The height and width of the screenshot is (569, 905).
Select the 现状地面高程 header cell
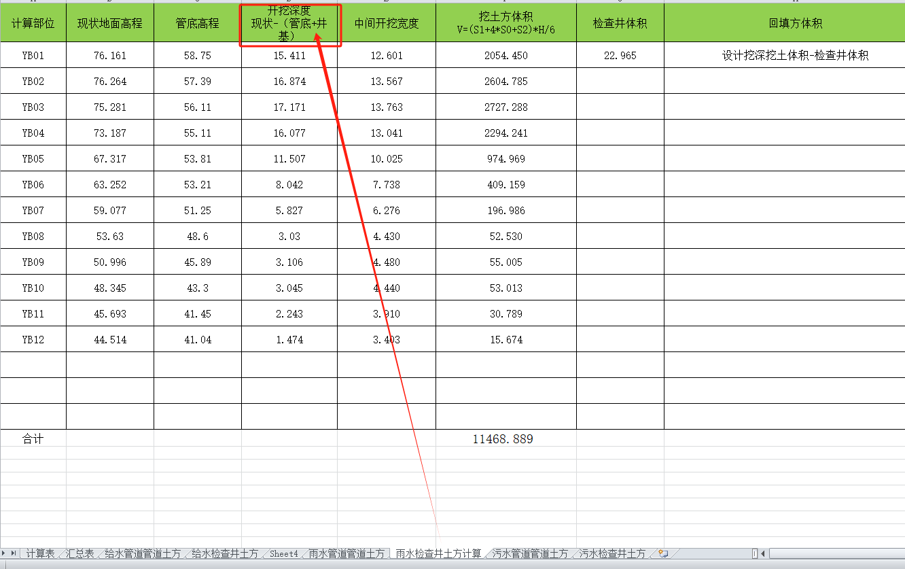pyautogui.click(x=110, y=23)
